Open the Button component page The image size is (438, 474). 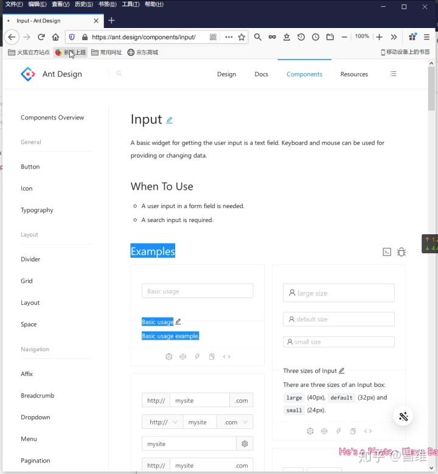(x=30, y=167)
